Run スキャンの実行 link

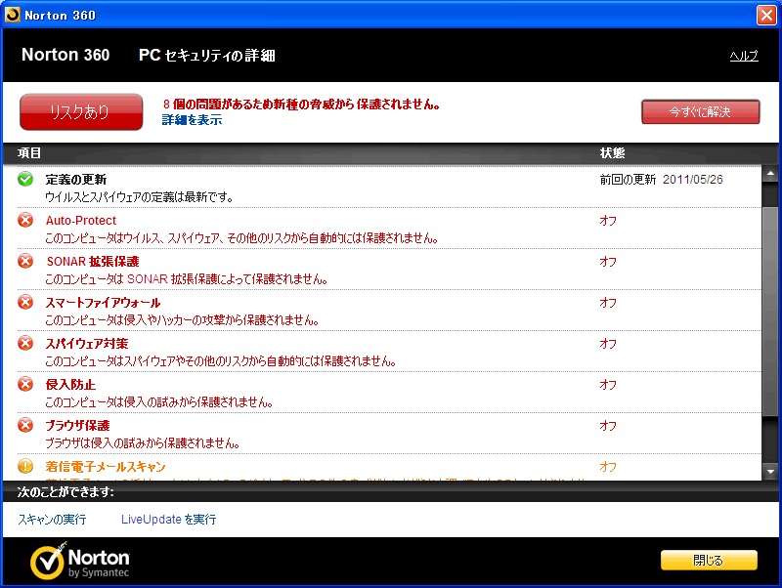[52, 520]
